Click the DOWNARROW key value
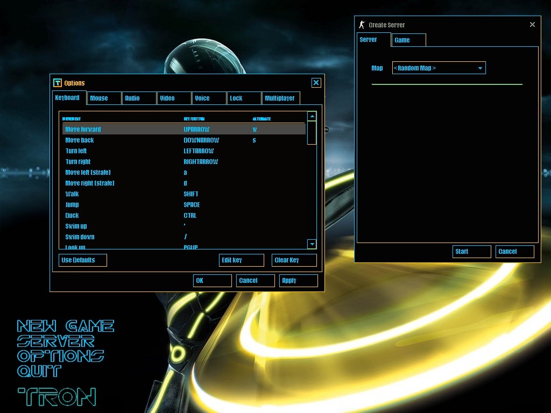This screenshot has height=413, width=551. [x=201, y=140]
